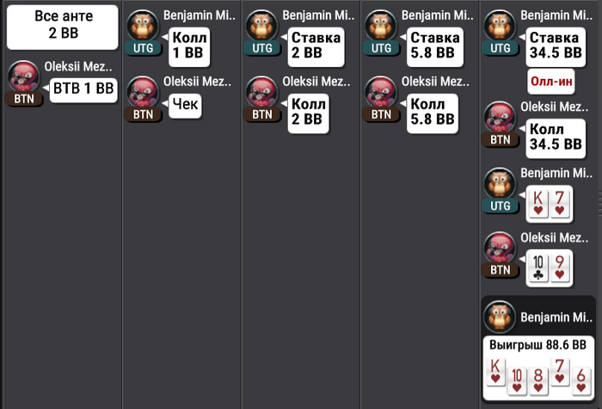Click the 'Выигрыш 88.6 BB' result text
The image size is (602, 409).
[537, 345]
